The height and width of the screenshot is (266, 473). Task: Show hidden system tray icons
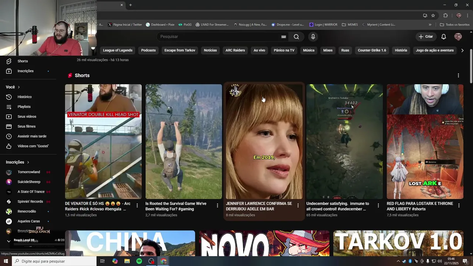point(398,261)
